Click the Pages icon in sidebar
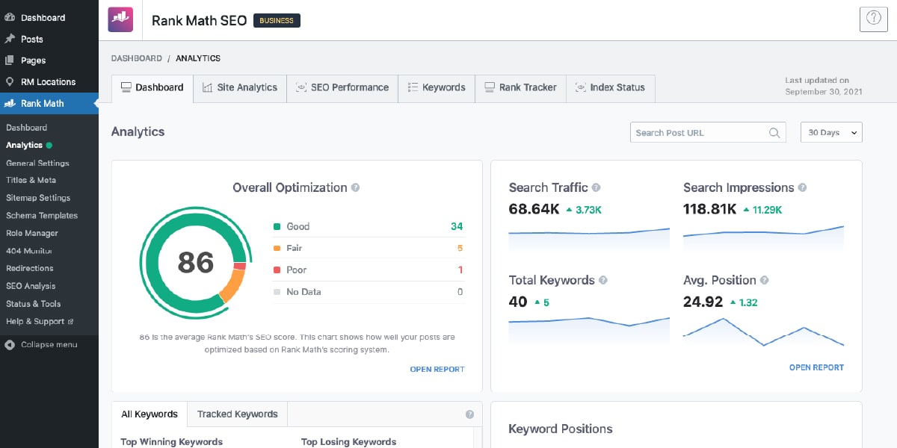 10,60
